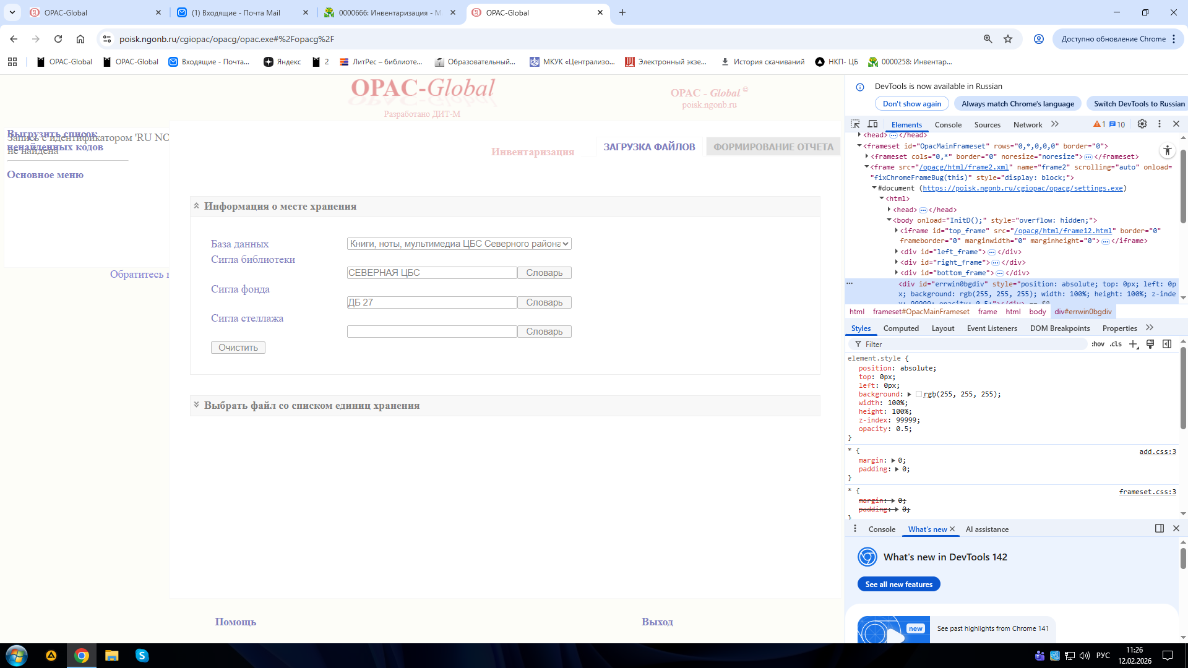Click Словарь next to СЕВЕРНАЯ ЦБС
1188x668 pixels.
[544, 273]
